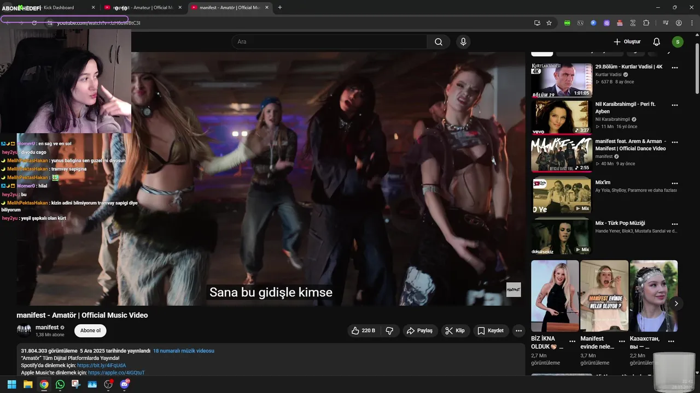Switch to the Amateur Official Music tab

point(143,8)
